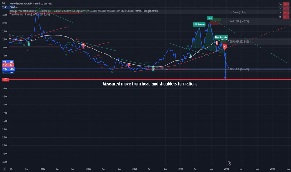Click 2021 on the time axis

click(135, 169)
